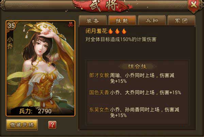
Task: Click second flame icon beside 闭月羞花
Action: (x=117, y=31)
